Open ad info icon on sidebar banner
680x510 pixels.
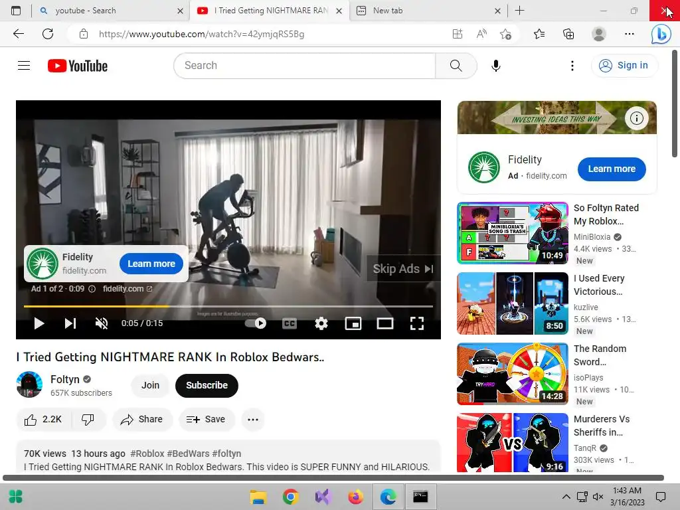pyautogui.click(x=636, y=118)
